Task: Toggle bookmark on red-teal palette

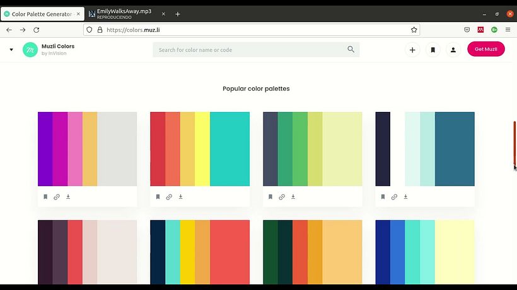Action: (158, 197)
